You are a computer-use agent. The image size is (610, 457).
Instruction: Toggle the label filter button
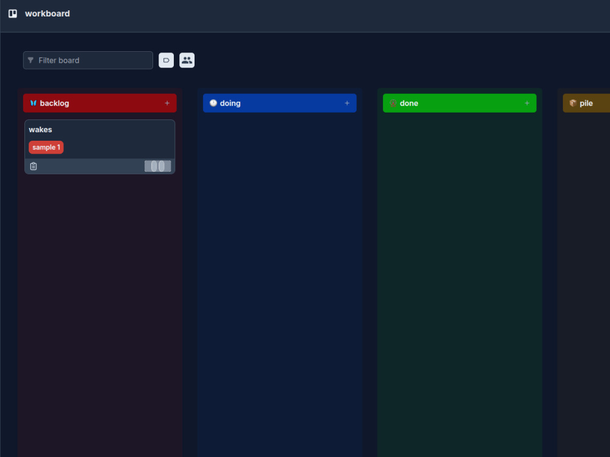[166, 60]
